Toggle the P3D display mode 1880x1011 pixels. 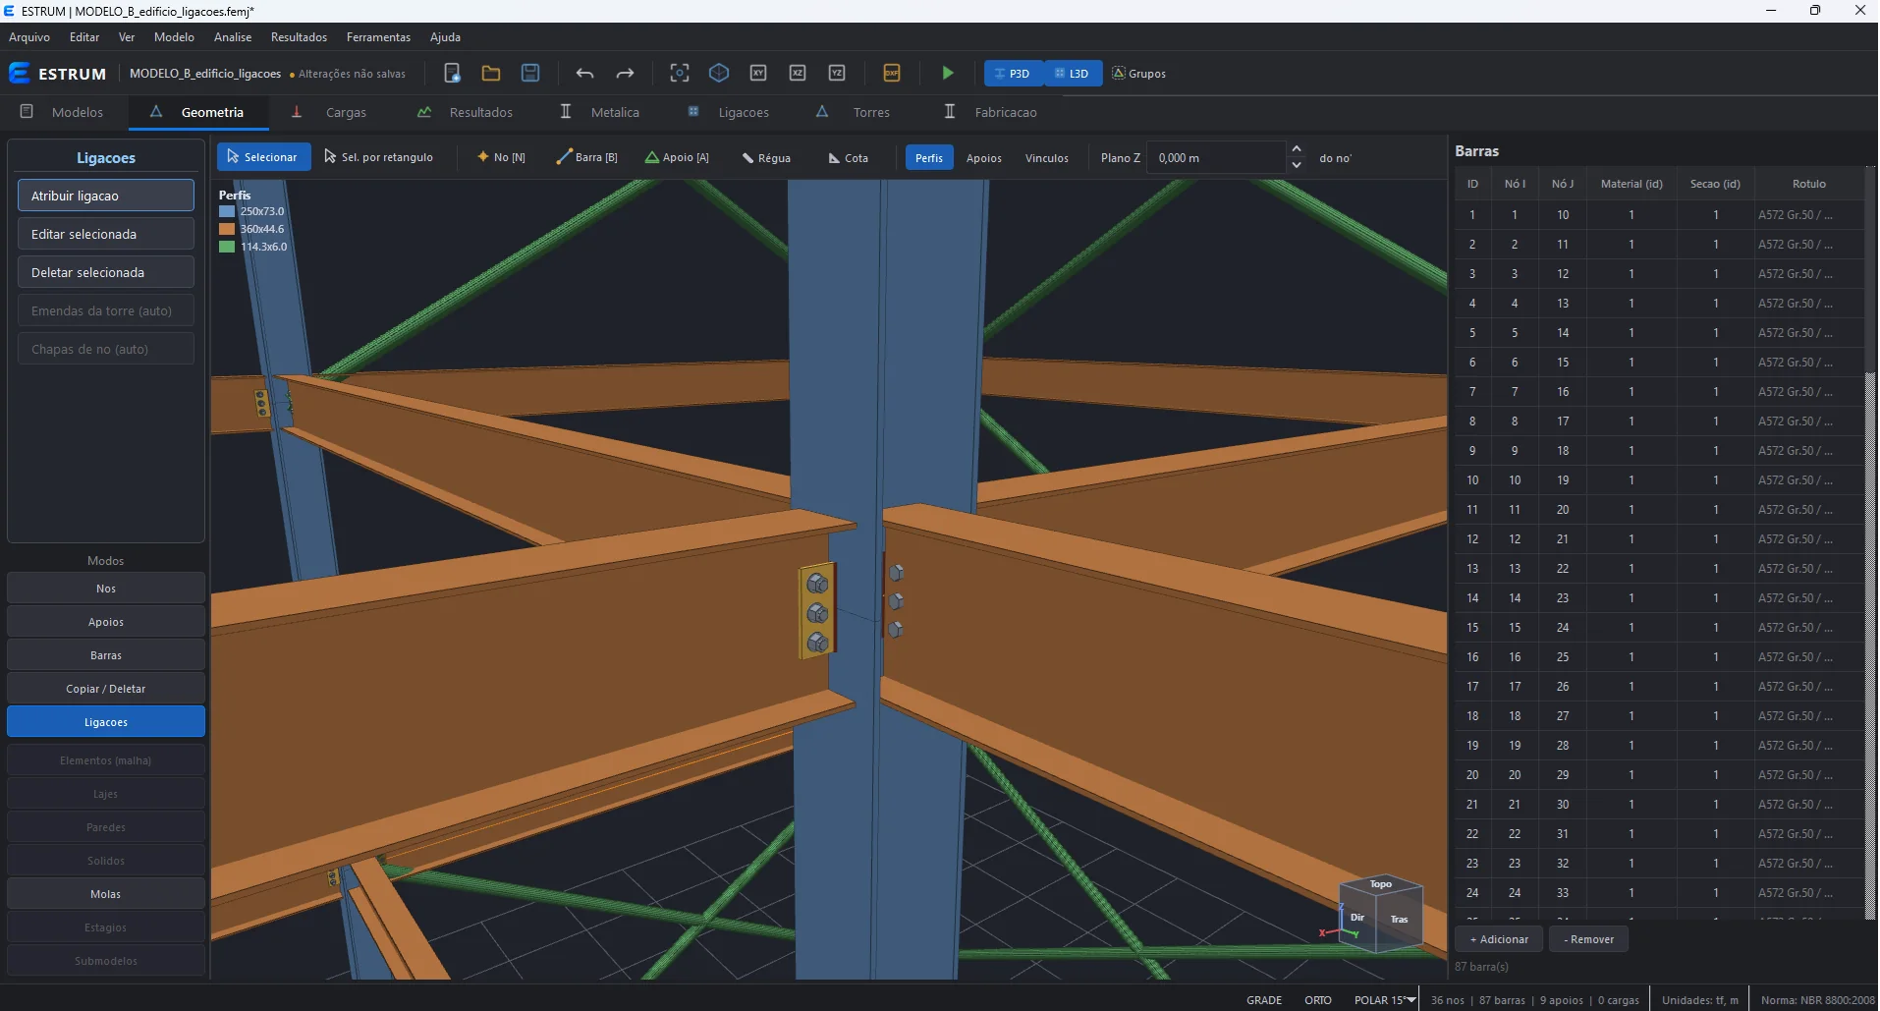tap(1013, 74)
